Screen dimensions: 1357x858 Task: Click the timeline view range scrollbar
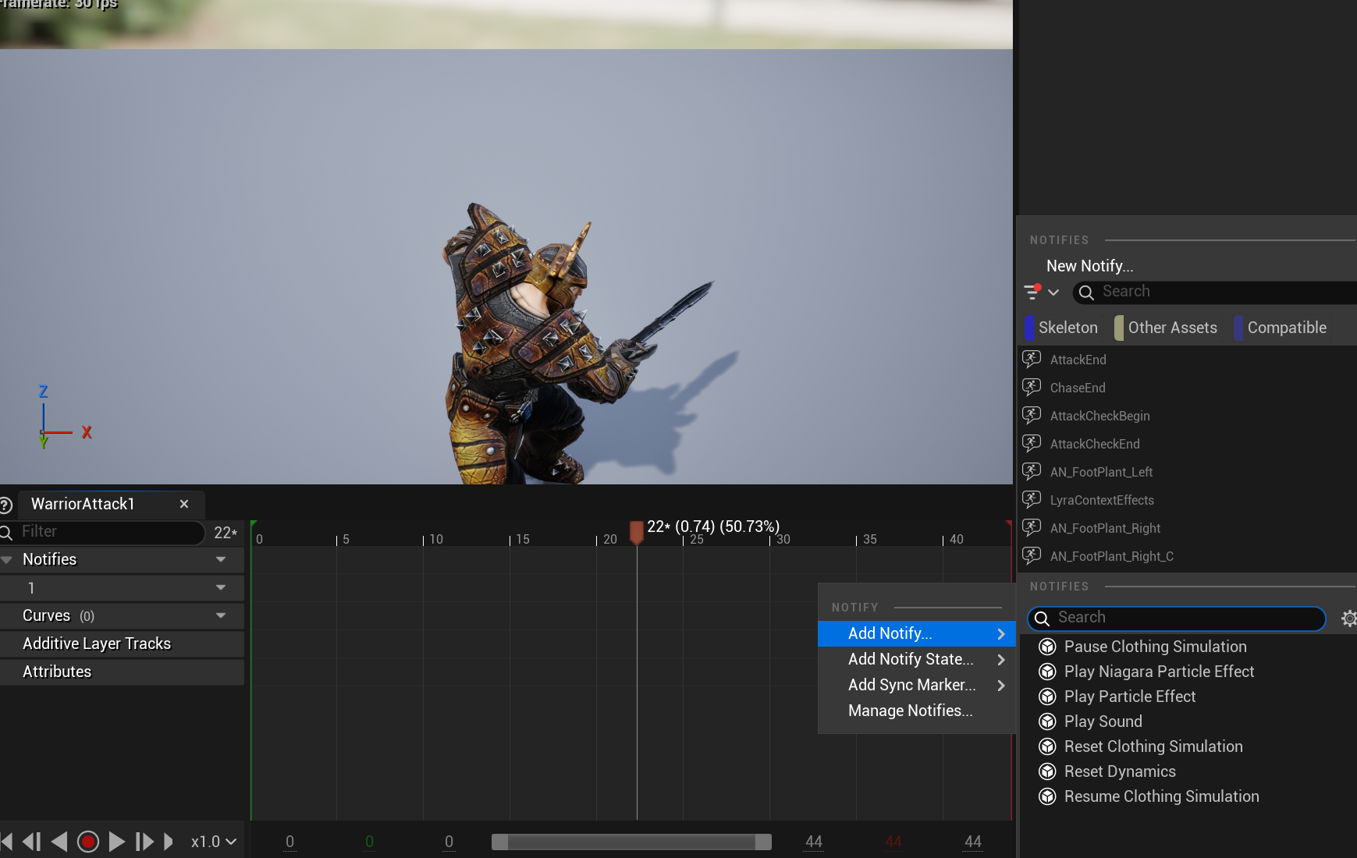631,842
